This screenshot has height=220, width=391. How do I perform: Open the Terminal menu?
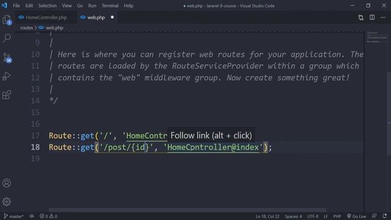click(x=110, y=5)
